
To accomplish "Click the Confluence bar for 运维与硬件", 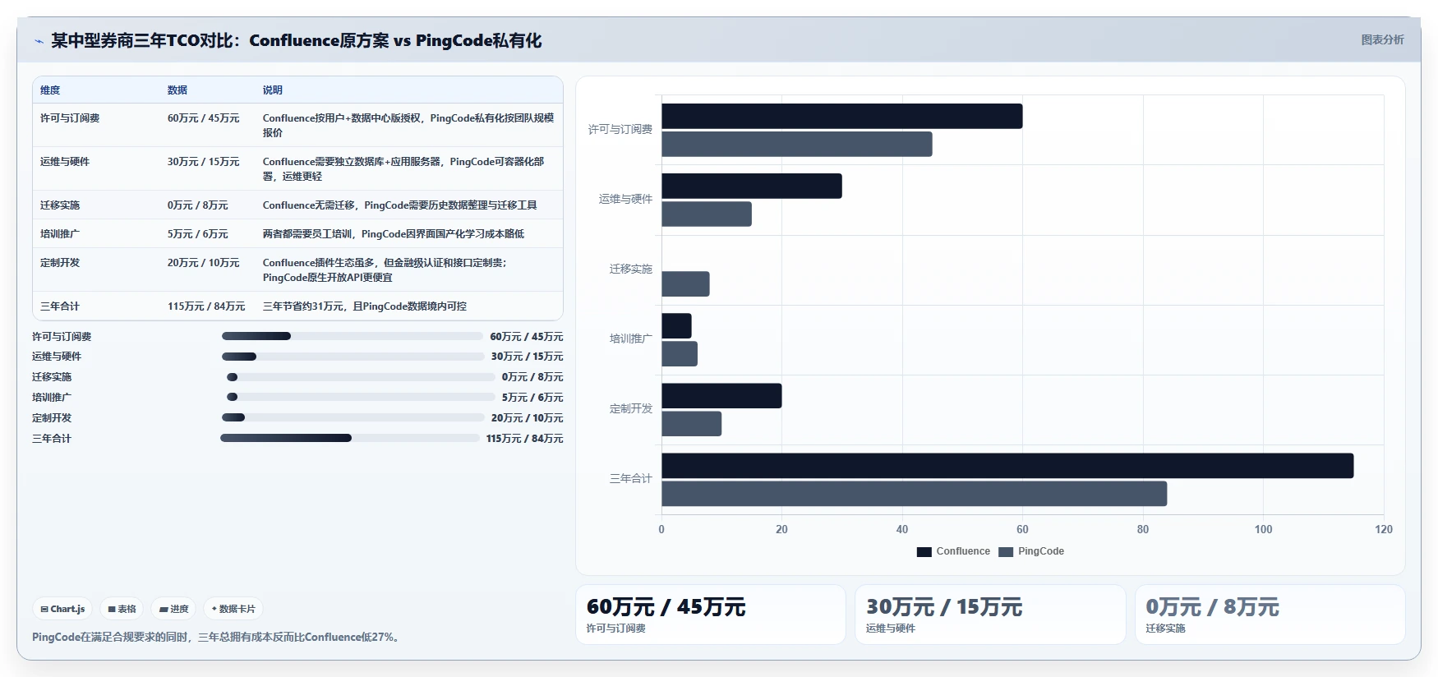I will tap(752, 186).
